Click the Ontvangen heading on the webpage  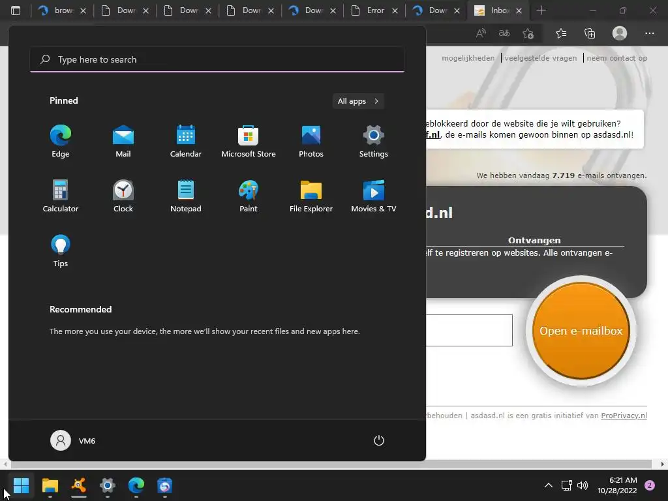(x=534, y=240)
